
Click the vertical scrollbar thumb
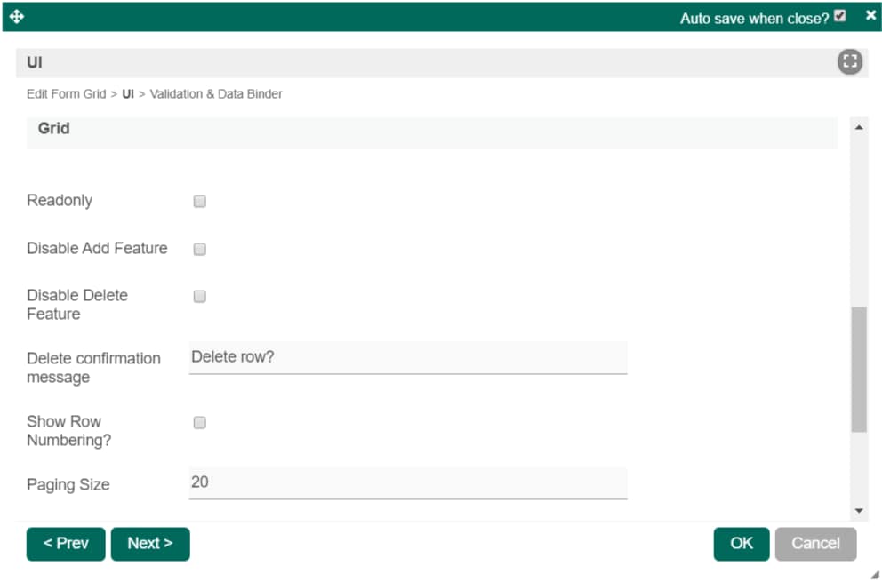pyautogui.click(x=859, y=370)
